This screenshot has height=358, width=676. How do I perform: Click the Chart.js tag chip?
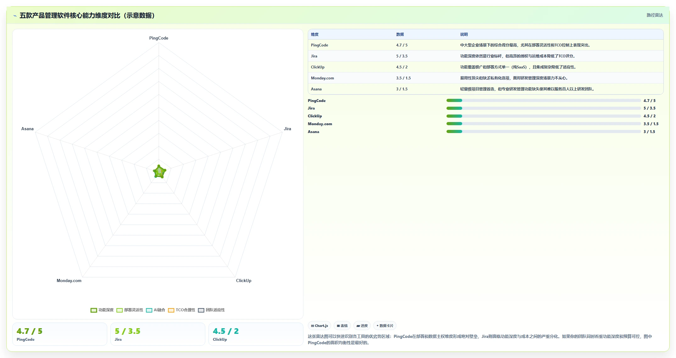point(319,326)
